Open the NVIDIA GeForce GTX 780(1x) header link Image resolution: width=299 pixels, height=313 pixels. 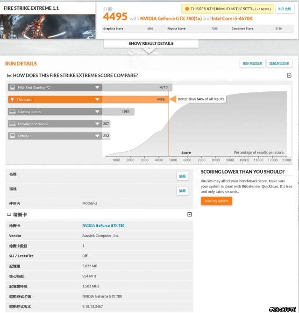(x=171, y=19)
